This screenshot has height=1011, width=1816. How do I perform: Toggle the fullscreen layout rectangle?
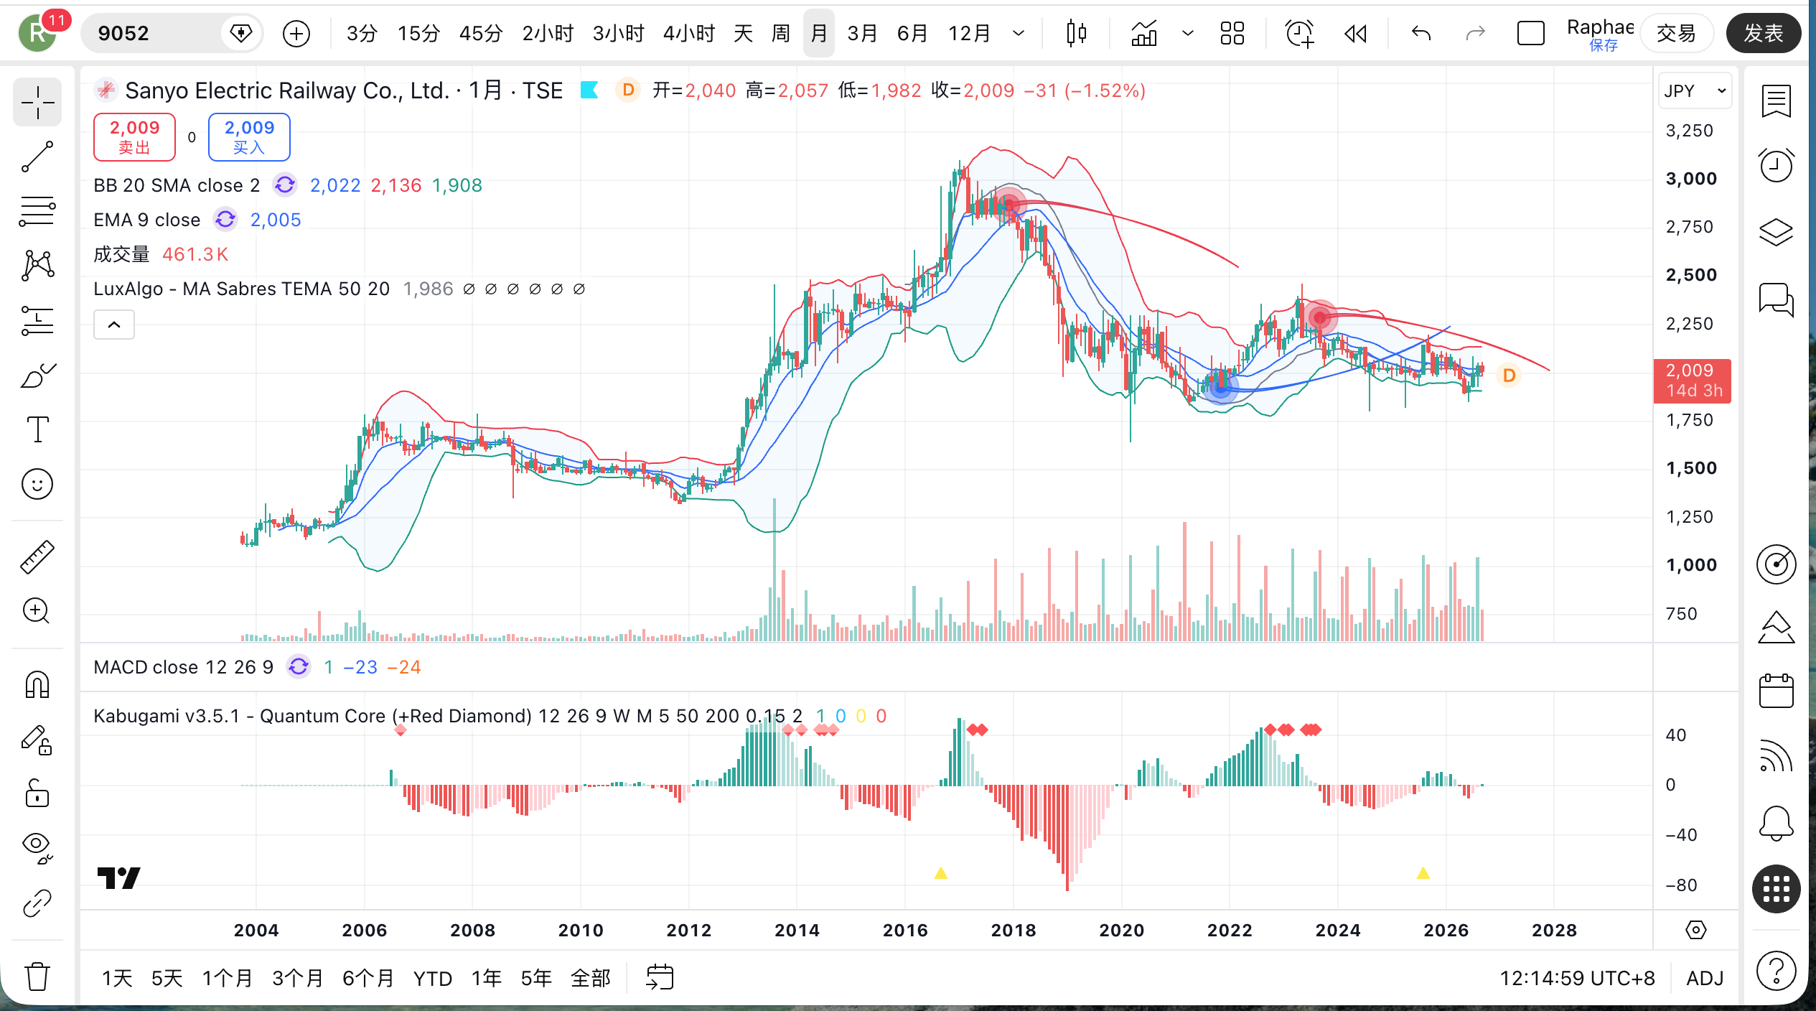click(x=1531, y=33)
